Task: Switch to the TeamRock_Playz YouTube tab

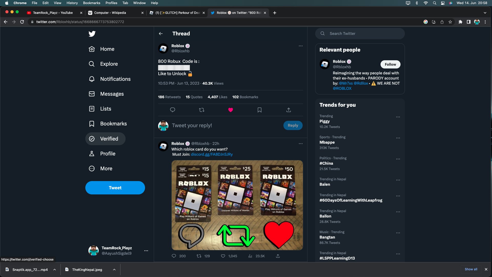Action: [53, 13]
